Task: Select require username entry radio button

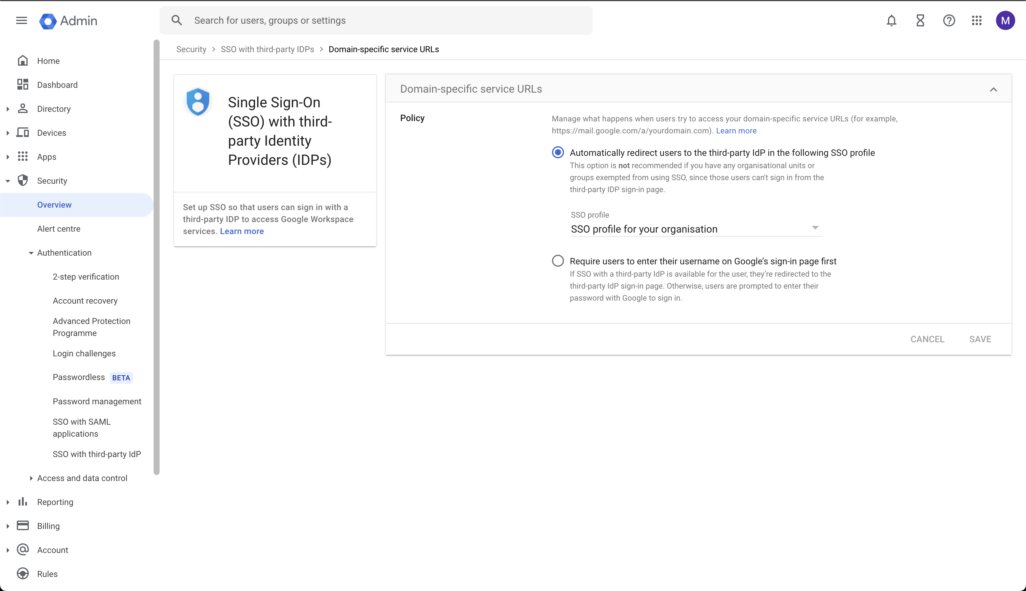Action: point(557,261)
